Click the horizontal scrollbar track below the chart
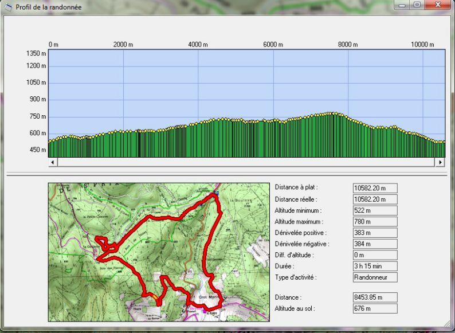 click(246, 162)
